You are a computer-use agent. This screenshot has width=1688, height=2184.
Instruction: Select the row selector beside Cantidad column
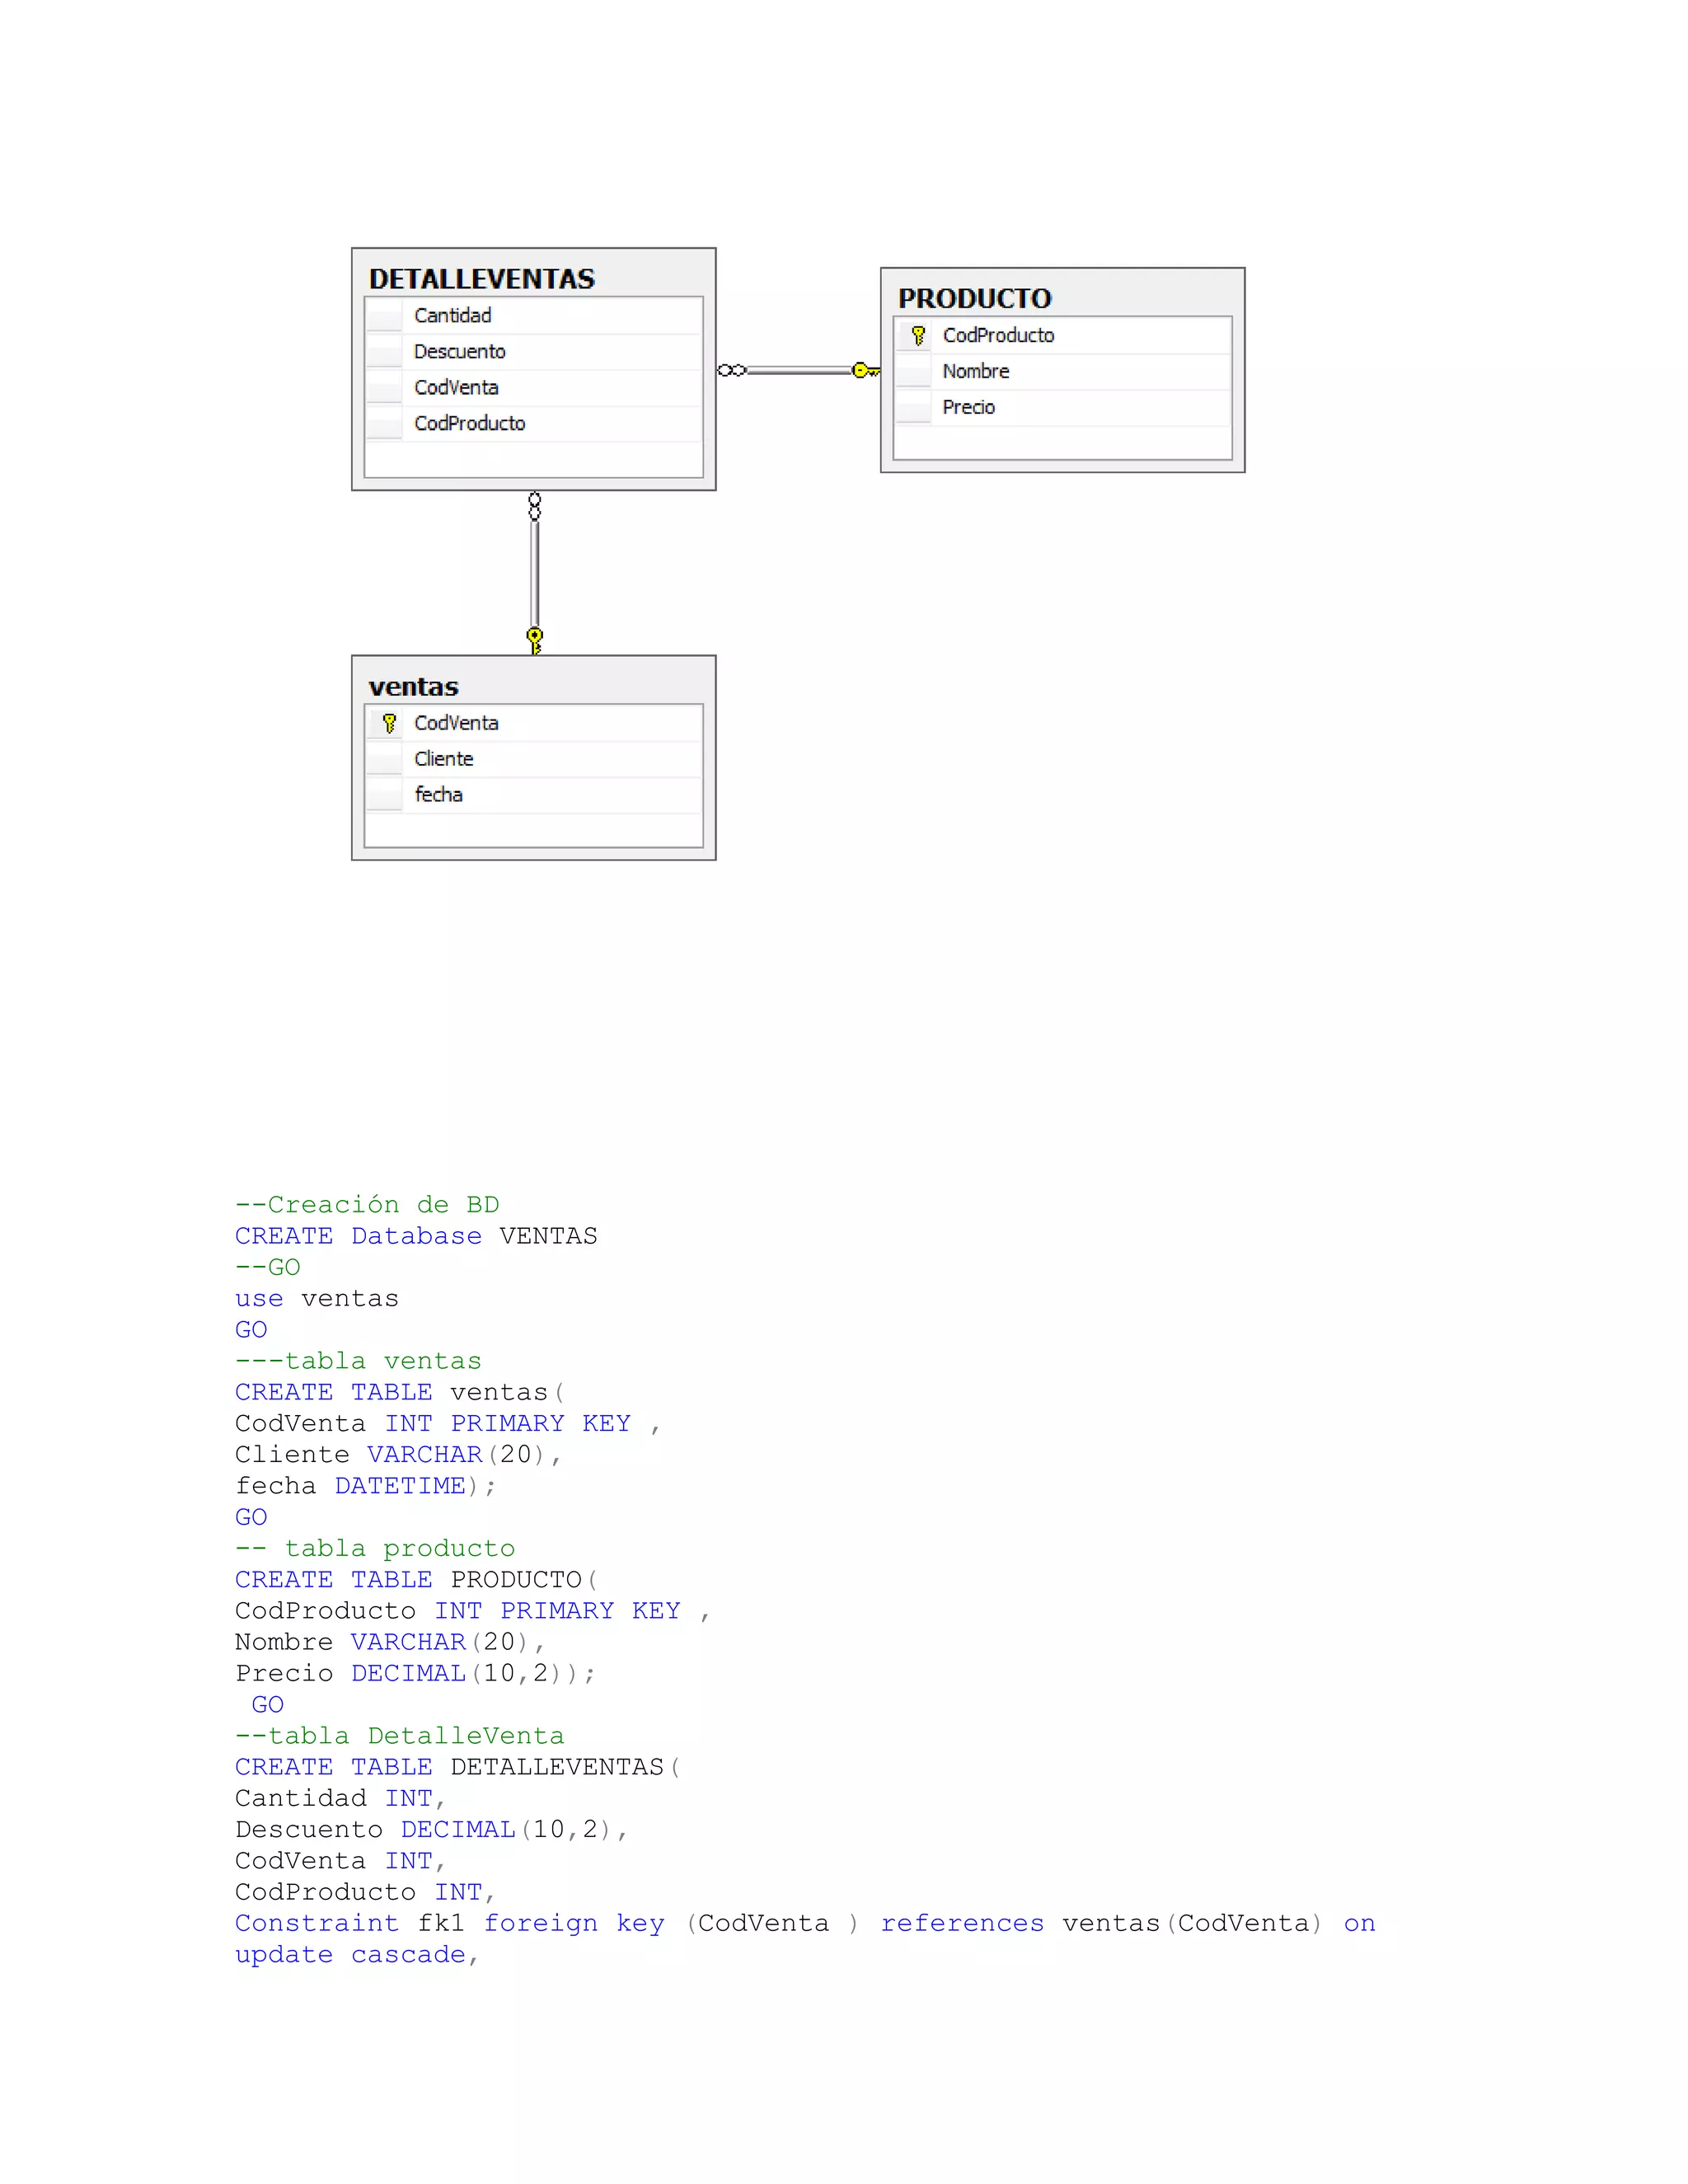pos(384,316)
